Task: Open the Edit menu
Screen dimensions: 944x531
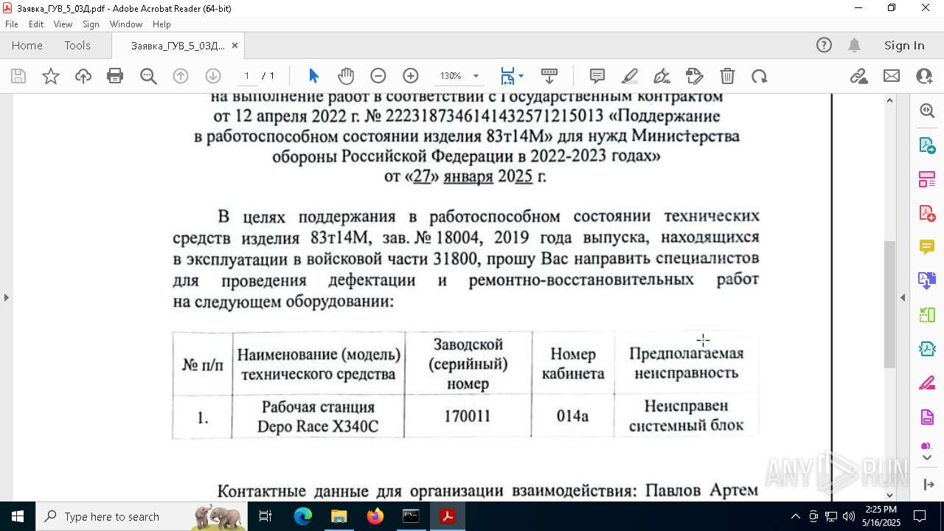Action: (x=36, y=24)
